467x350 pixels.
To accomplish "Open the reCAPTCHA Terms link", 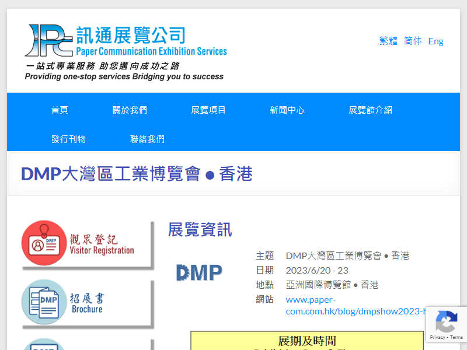I will pos(456,337).
